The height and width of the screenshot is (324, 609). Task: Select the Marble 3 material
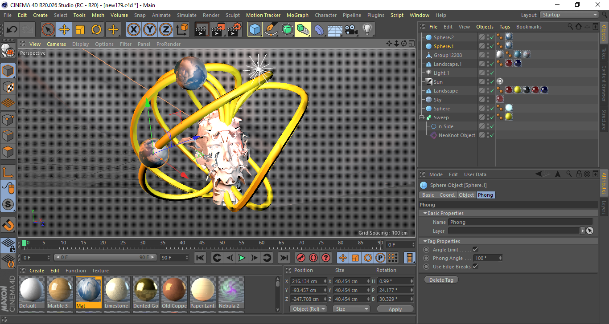[60, 293]
